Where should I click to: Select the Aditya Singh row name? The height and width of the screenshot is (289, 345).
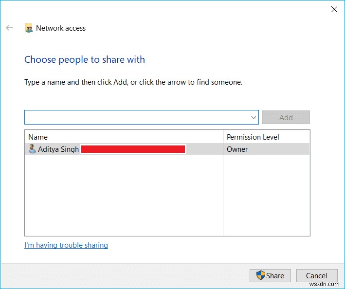click(x=58, y=149)
